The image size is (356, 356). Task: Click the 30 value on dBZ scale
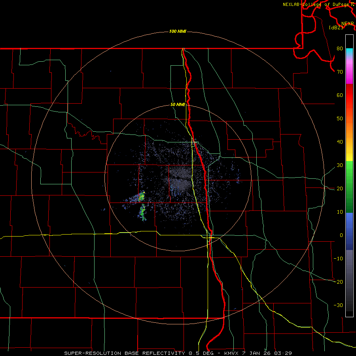pyautogui.click(x=340, y=165)
